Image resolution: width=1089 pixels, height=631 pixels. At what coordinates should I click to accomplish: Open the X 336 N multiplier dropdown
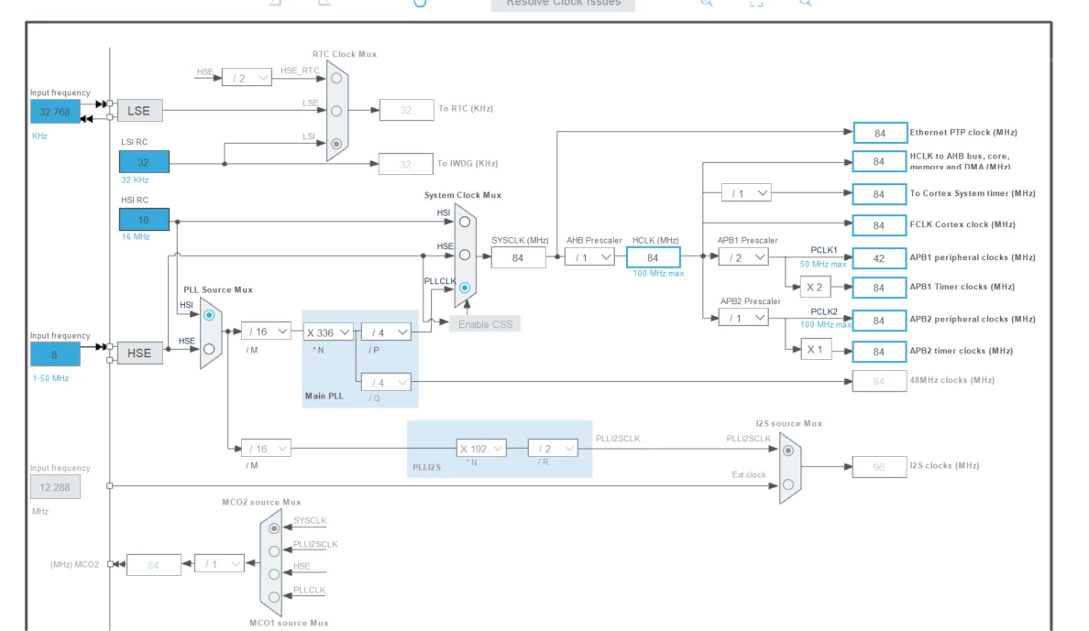click(328, 332)
